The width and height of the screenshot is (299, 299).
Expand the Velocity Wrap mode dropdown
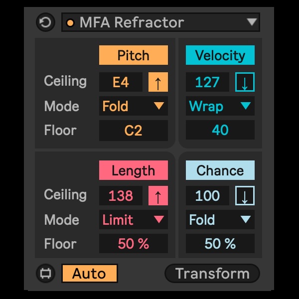point(220,106)
